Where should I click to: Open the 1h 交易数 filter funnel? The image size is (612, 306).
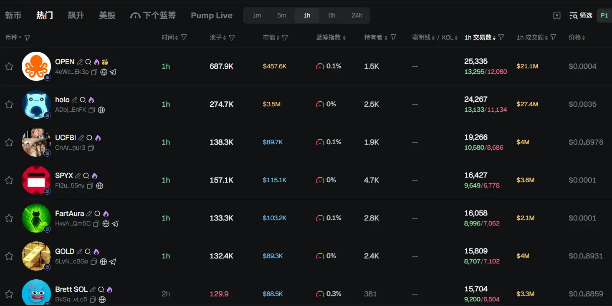[501, 37]
